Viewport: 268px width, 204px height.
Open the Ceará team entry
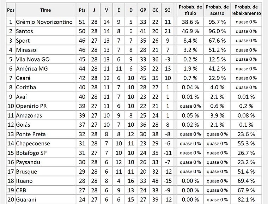23,78
